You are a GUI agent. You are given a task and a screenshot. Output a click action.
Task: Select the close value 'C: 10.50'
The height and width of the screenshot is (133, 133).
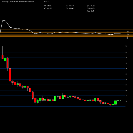click(x=48, y=9)
